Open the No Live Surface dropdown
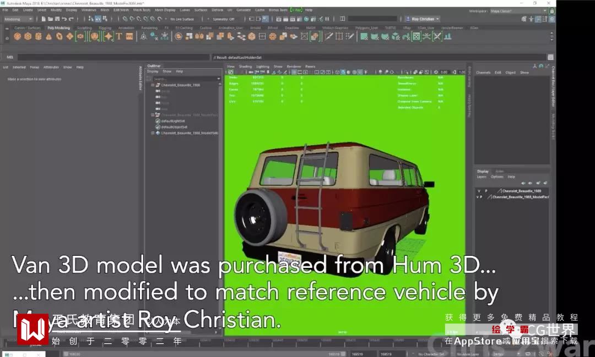This screenshot has width=595, height=357. click(182, 19)
